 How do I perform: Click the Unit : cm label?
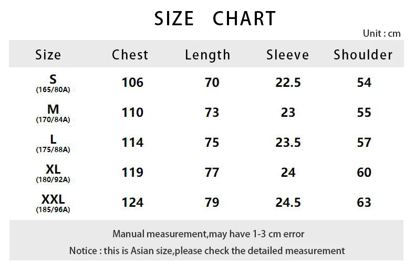coord(381,34)
